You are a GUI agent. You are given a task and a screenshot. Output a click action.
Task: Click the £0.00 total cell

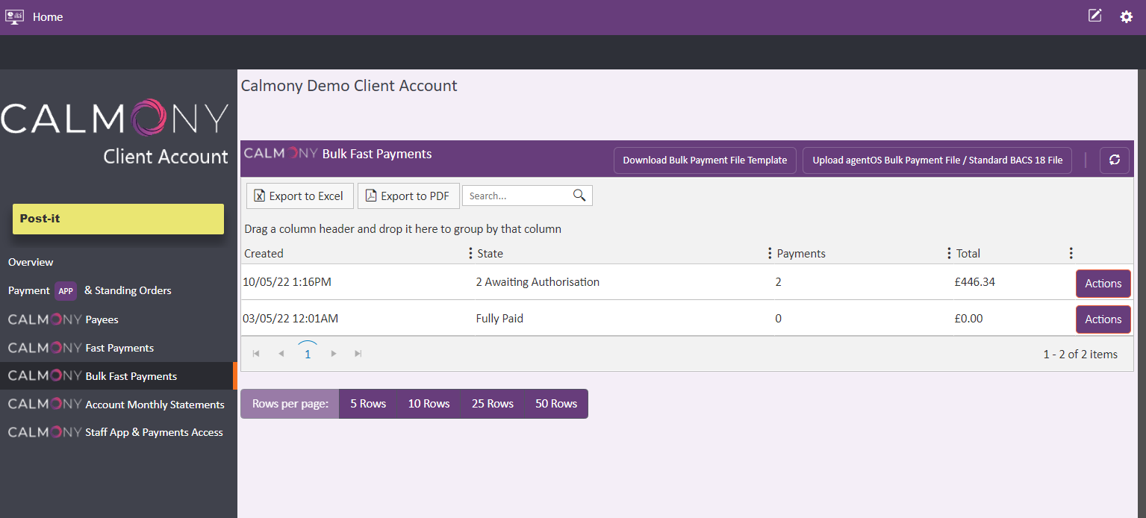(x=969, y=319)
